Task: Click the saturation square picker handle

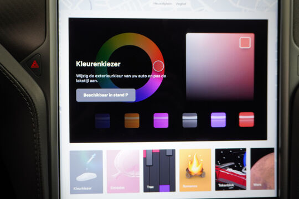Action: point(245,43)
